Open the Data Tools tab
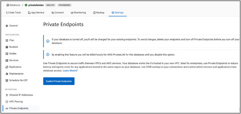 point(13,12)
